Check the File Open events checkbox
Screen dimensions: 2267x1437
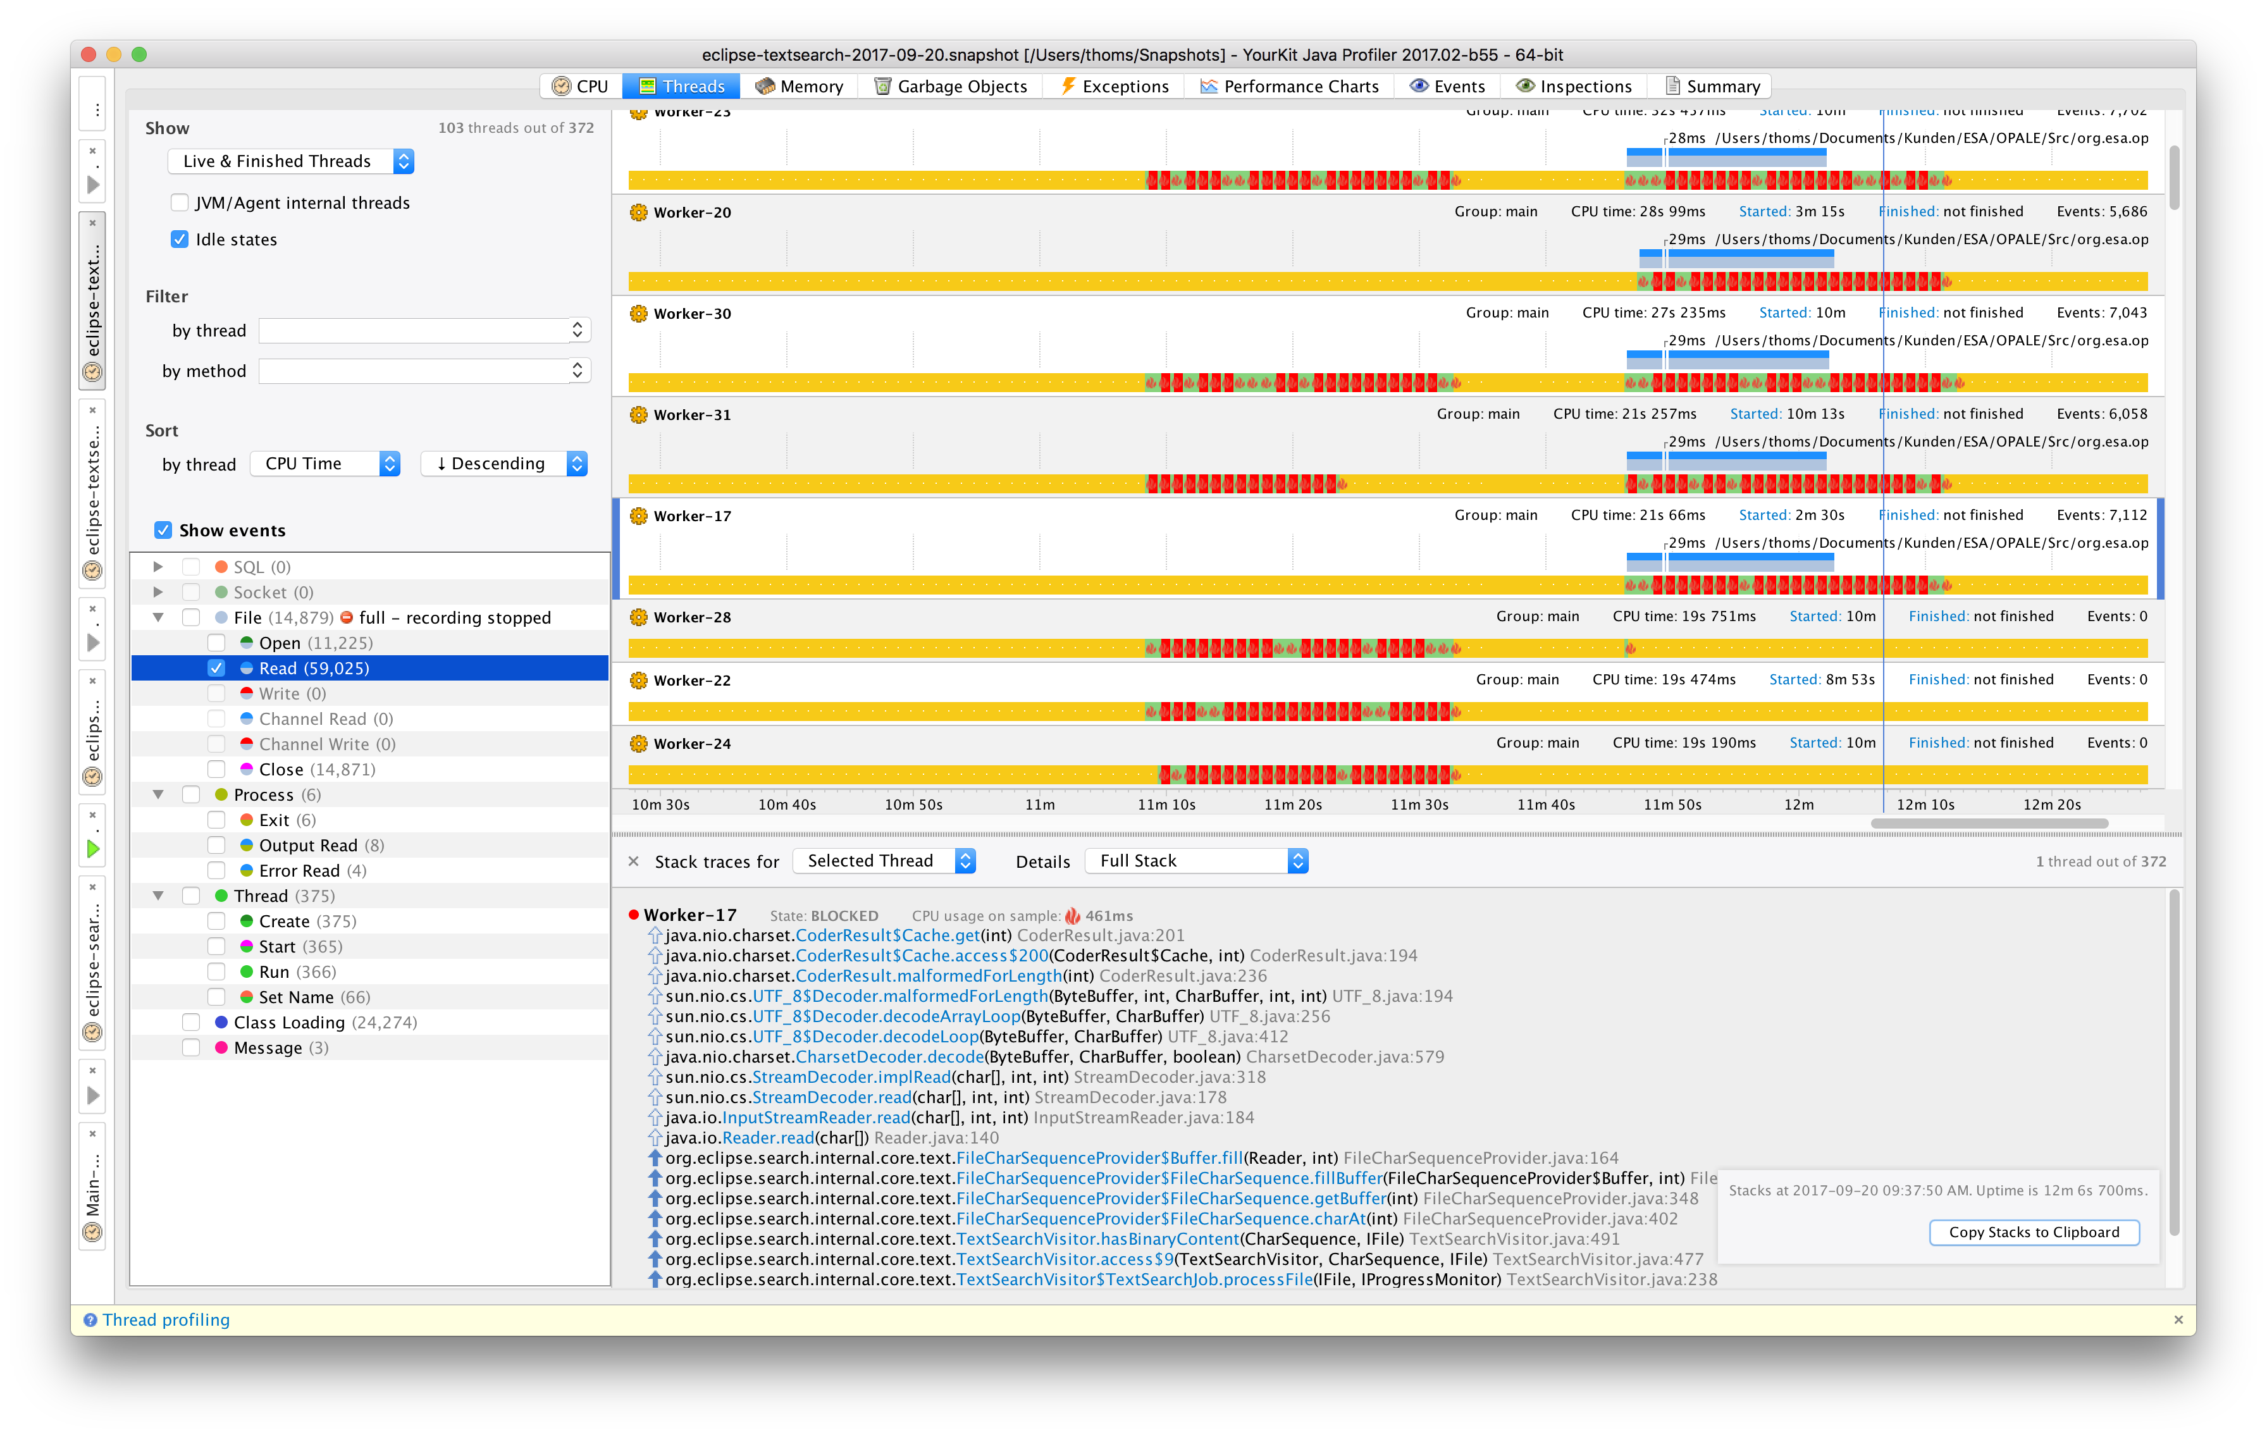216,643
